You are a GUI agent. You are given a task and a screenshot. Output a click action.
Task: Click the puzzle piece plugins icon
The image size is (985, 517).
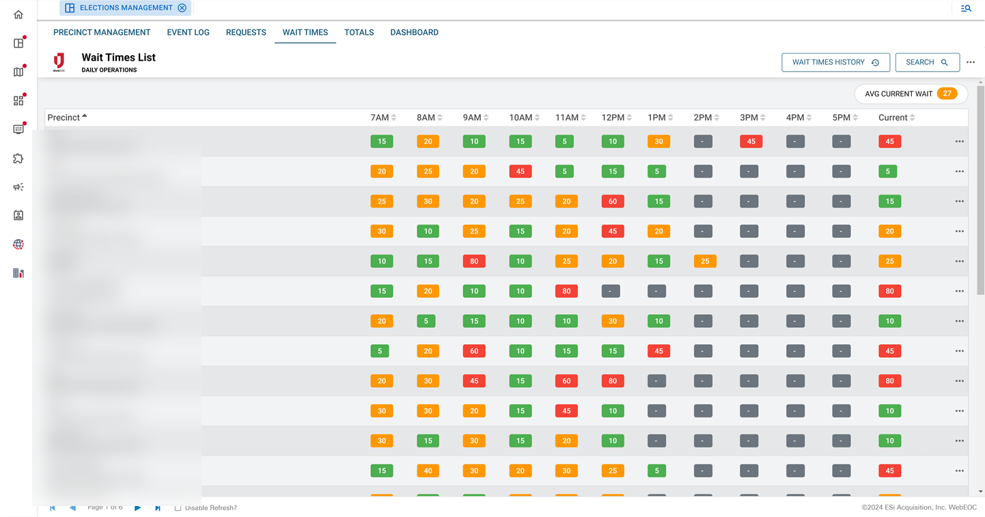[x=18, y=158]
